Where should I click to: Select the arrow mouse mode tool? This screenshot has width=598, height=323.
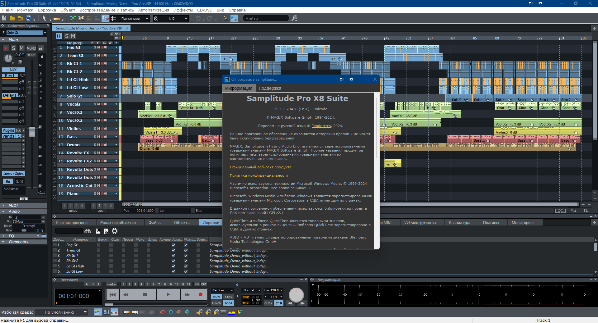pos(44,18)
